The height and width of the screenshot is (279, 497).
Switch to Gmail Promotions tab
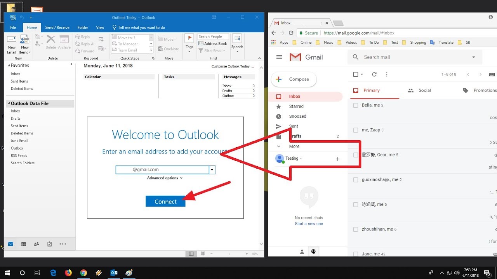(x=480, y=90)
